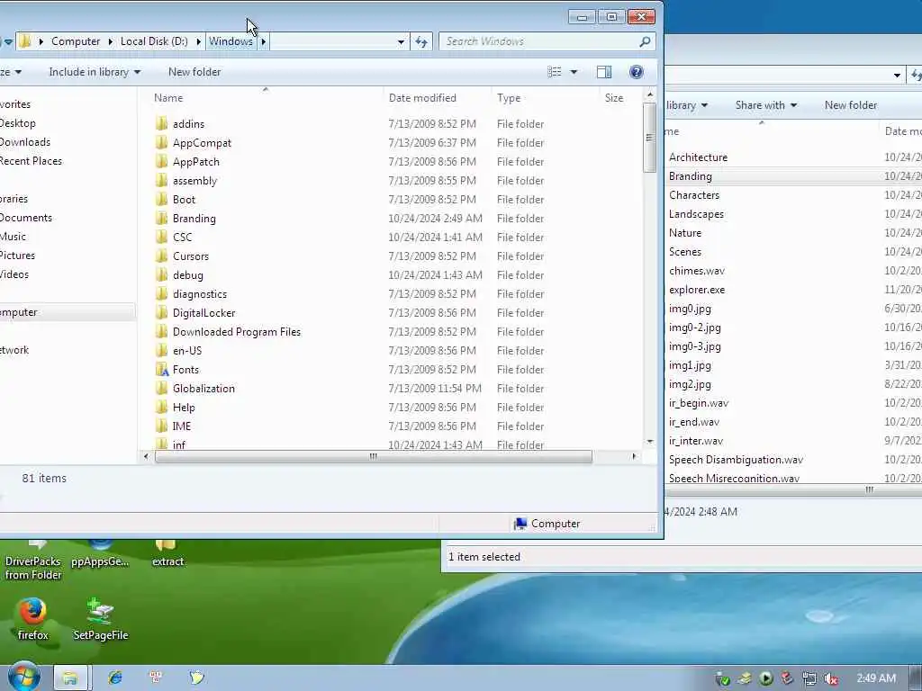Open Include in library menu
This screenshot has height=691, width=922.
click(x=95, y=72)
